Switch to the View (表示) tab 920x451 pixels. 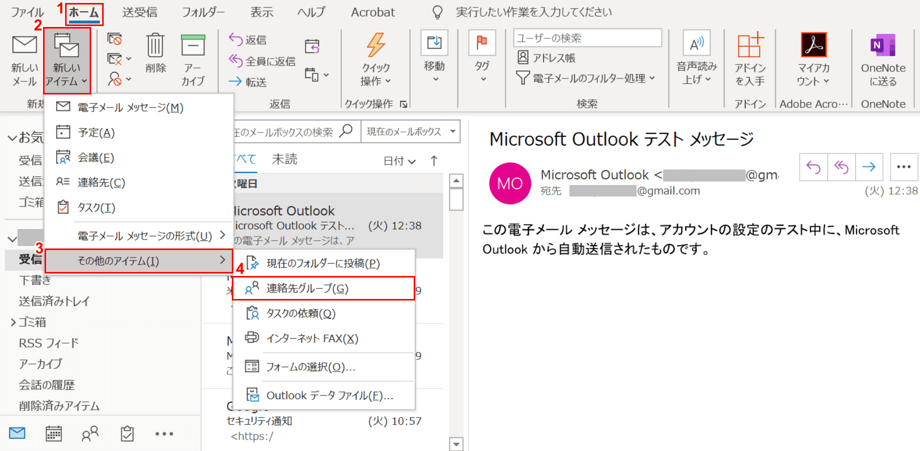pyautogui.click(x=261, y=12)
